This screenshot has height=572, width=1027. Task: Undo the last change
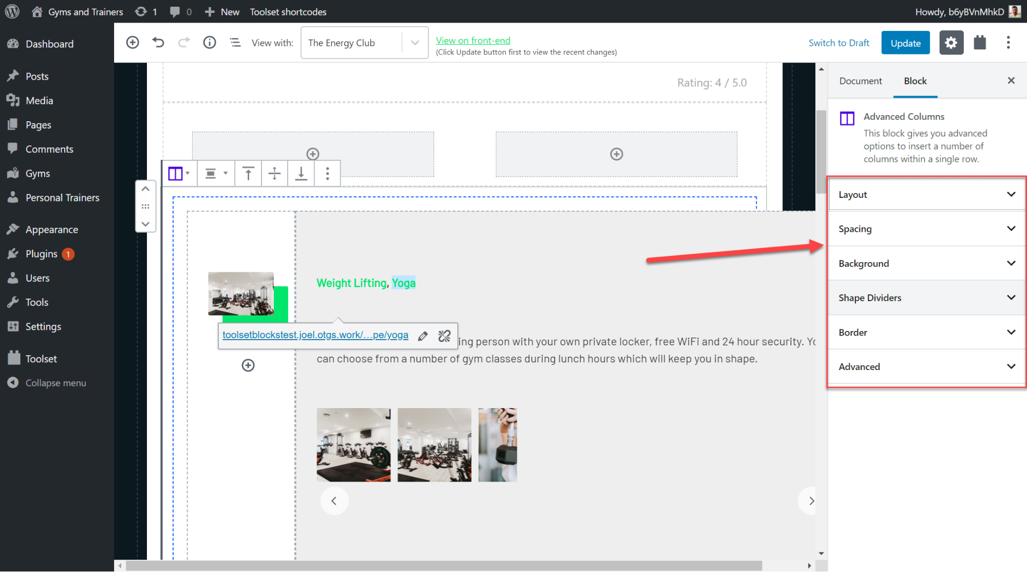pyautogui.click(x=158, y=43)
